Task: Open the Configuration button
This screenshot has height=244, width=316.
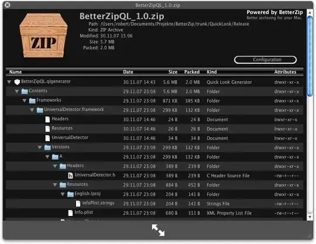Action: (266, 60)
